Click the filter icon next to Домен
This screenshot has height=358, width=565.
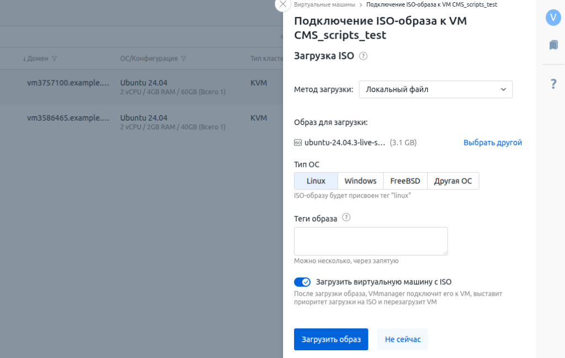54,59
